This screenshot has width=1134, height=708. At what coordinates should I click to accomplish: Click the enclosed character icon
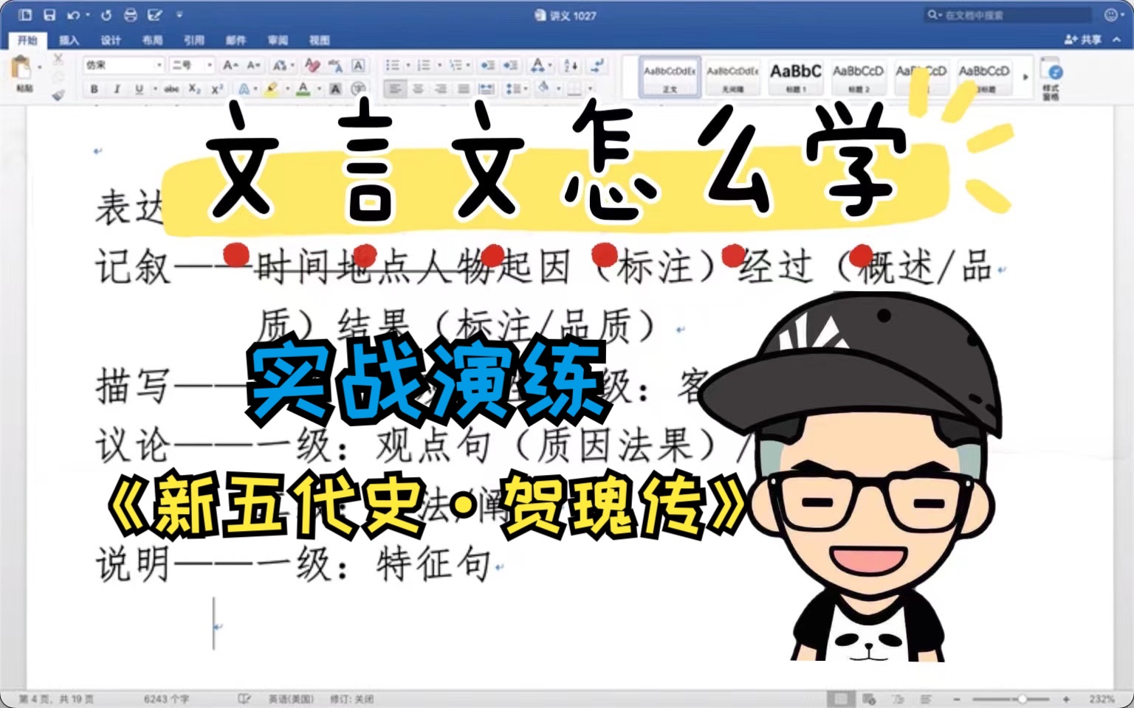[358, 88]
